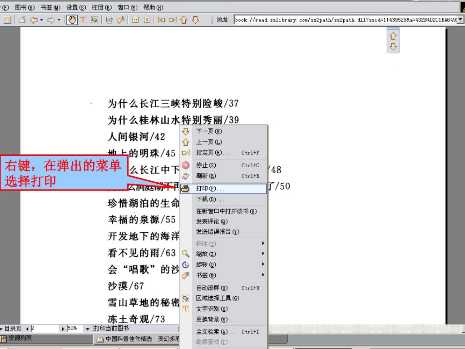Viewport: 465px width, 349px height.
Task: Open the forward history dropdown arrow
Action: click(59, 20)
